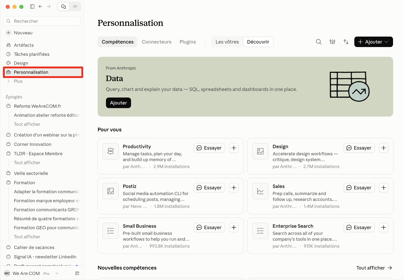Viewport: 404px width, 280px height.
Task: Toggle the sidebar panel icon
Action: click(32, 6)
